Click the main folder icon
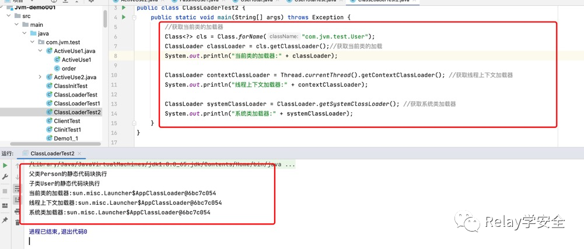The width and height of the screenshot is (584, 249). (x=25, y=24)
